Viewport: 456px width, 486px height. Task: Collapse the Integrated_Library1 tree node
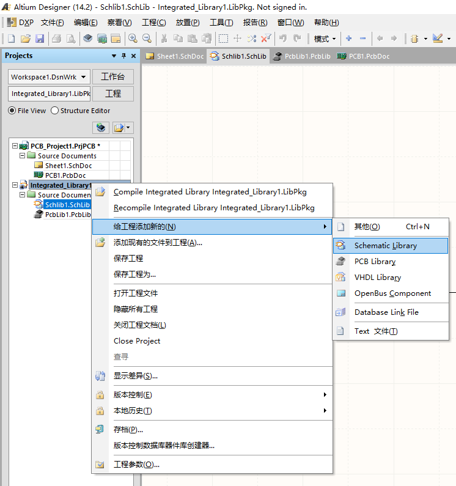click(15, 185)
